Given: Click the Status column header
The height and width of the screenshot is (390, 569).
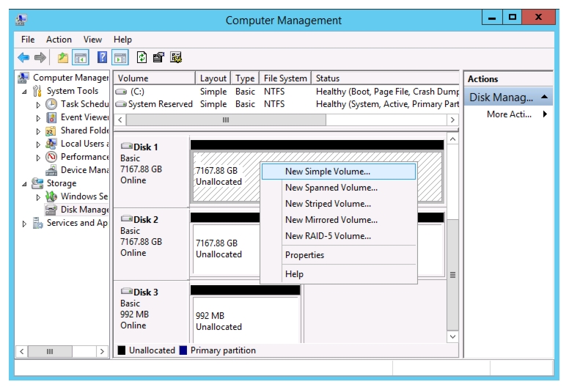Looking at the screenshot, I should [385, 78].
